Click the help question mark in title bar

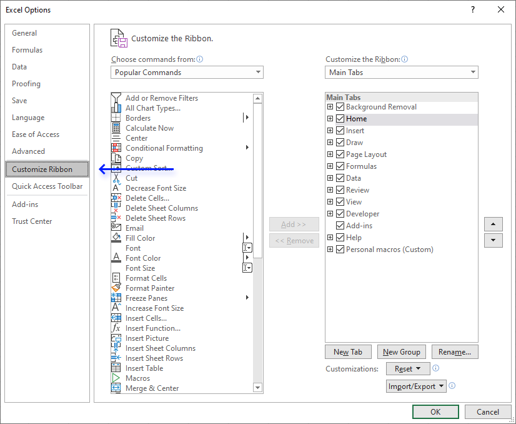473,9
